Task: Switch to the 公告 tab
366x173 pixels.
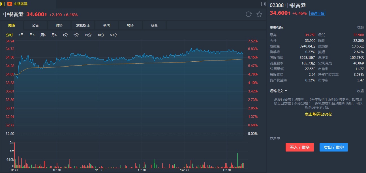Action: coord(35,25)
